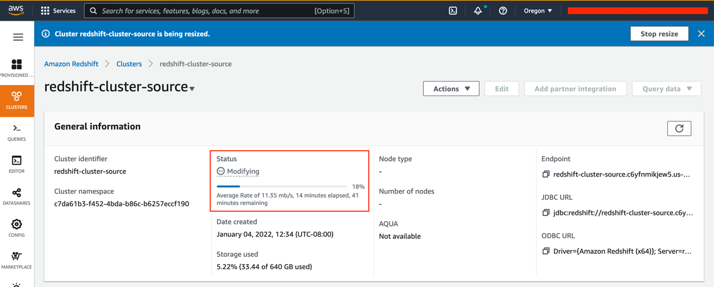Open the Config sidebar section
This screenshot has height=287, width=714.
(16, 228)
